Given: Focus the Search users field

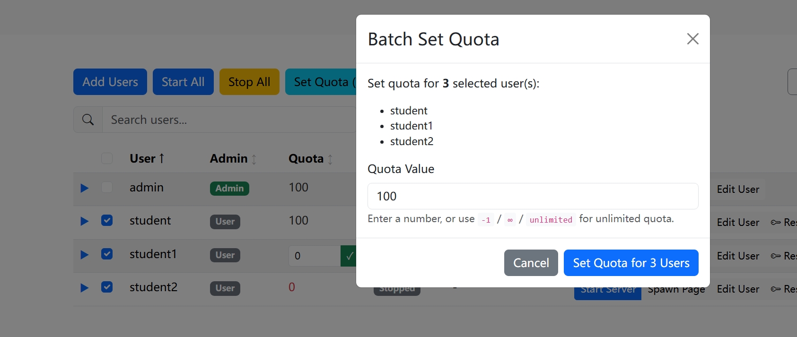Looking at the screenshot, I should [x=229, y=120].
